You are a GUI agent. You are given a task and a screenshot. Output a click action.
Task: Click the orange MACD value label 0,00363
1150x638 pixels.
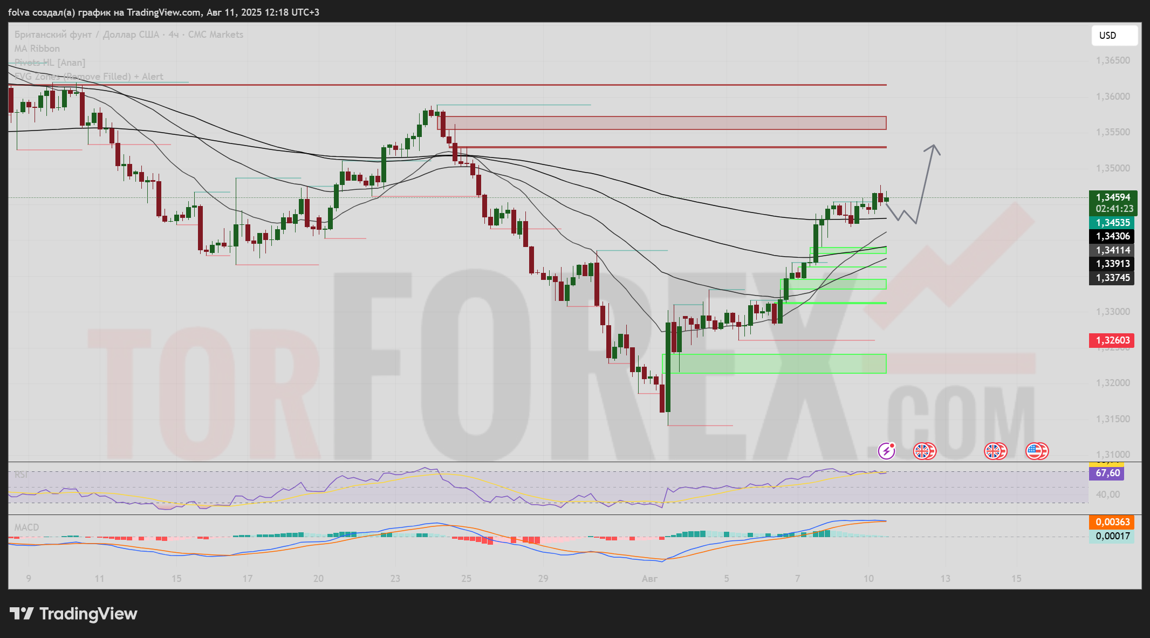(x=1112, y=522)
